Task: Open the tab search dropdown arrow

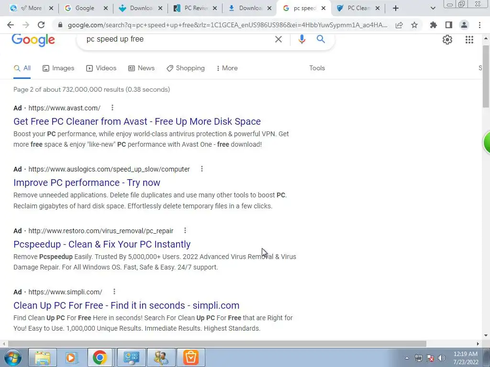Action: (x=433, y=8)
